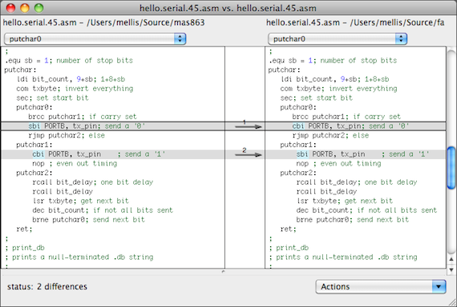457x307 pixels.
Task: Open the left putchar0 function dropdown
Action: click(x=95, y=39)
